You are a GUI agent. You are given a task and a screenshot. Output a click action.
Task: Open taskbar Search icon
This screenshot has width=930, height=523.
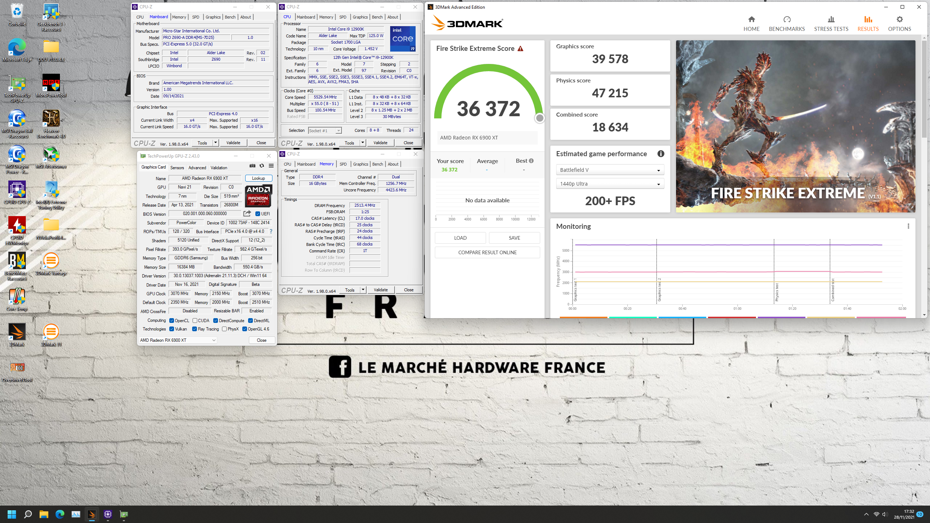(x=28, y=514)
